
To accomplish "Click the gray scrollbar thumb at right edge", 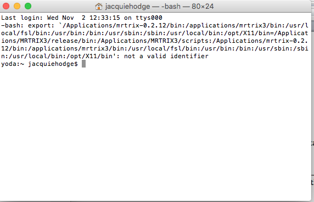I will (x=312, y=27).
